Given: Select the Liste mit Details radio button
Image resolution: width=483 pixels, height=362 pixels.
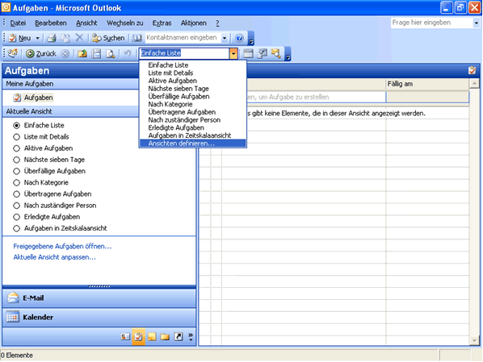Looking at the screenshot, I should point(17,137).
